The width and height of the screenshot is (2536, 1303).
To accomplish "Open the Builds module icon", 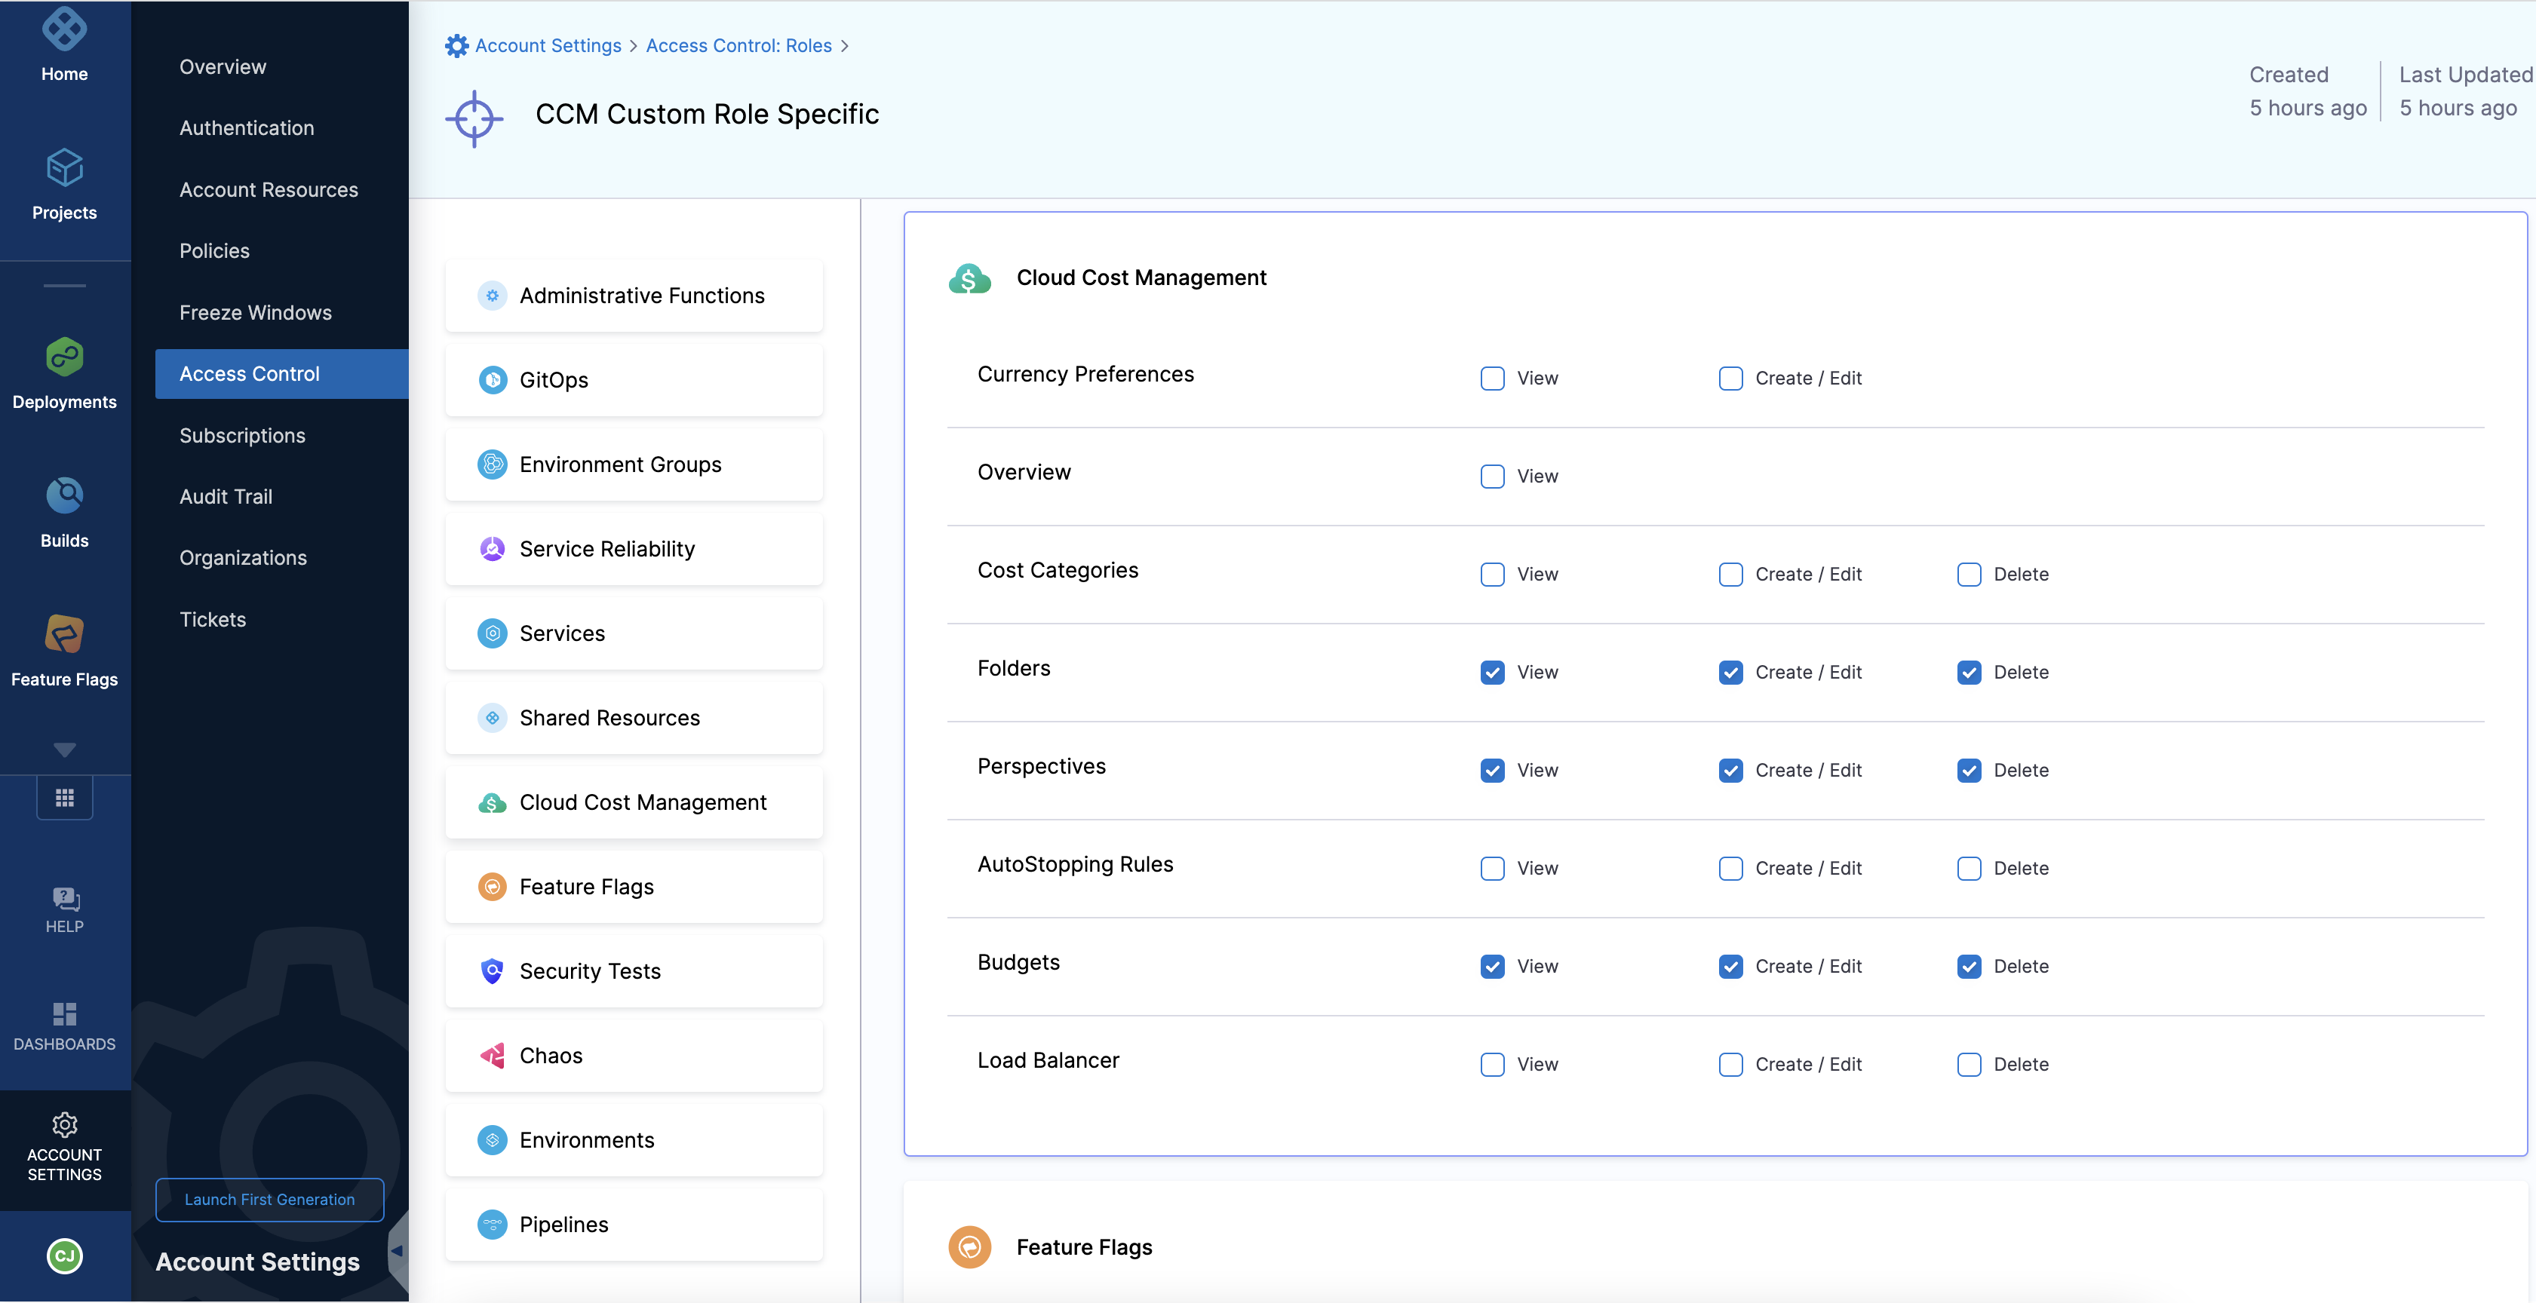I will (64, 496).
